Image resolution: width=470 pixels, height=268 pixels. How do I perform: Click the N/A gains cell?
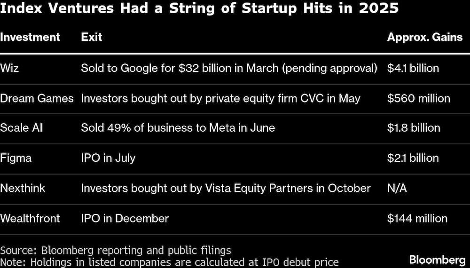[397, 188]
